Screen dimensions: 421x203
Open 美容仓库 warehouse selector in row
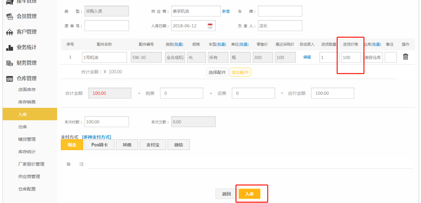point(373,58)
